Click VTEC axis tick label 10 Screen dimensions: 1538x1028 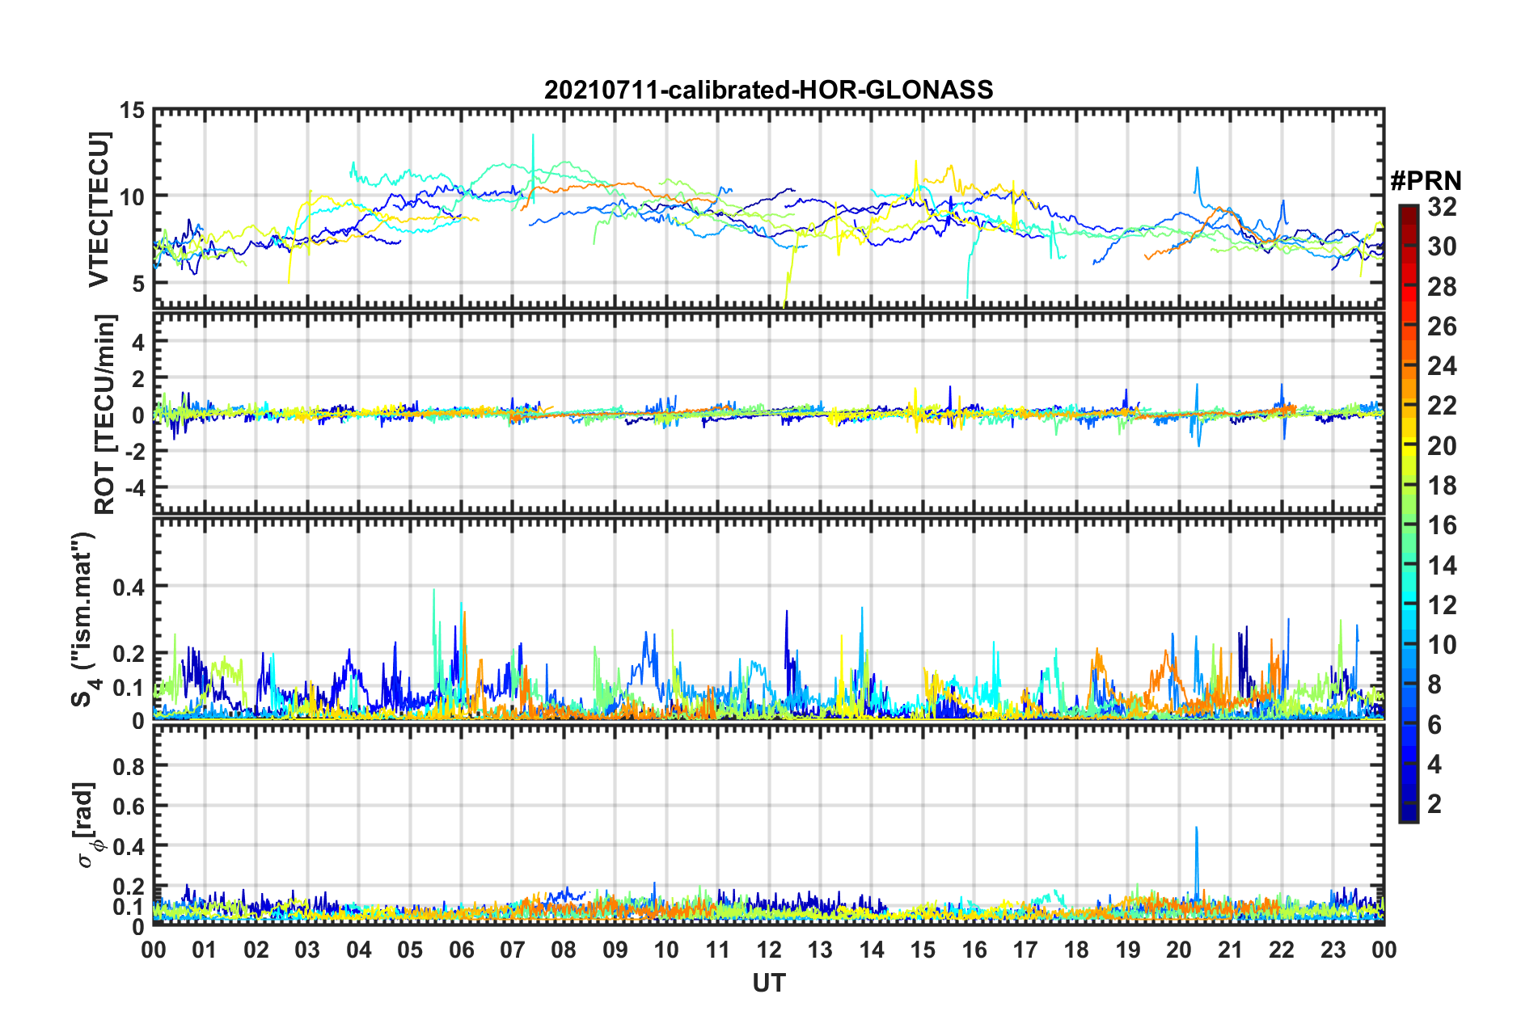(x=133, y=196)
